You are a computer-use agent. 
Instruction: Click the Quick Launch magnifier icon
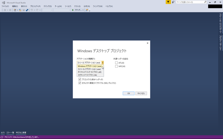coord(205,2)
